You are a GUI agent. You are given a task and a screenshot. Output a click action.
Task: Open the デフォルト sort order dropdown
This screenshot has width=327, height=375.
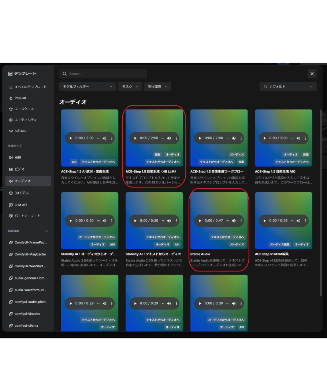coord(288,86)
